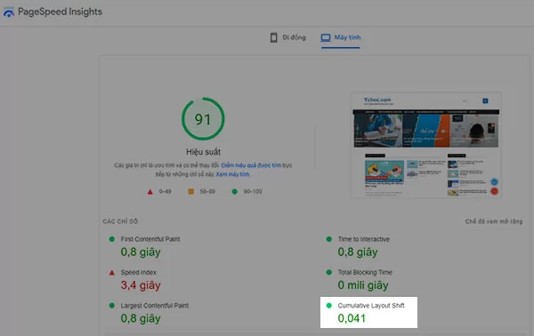Click the mobile phone icon
This screenshot has height=336, width=534.
click(x=274, y=37)
